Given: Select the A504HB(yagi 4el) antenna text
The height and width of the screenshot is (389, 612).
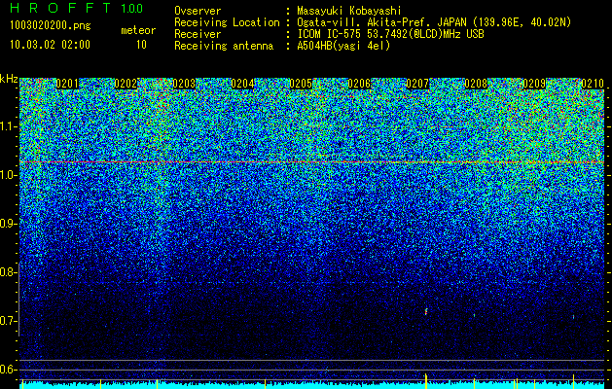Looking at the screenshot, I should [x=343, y=46].
